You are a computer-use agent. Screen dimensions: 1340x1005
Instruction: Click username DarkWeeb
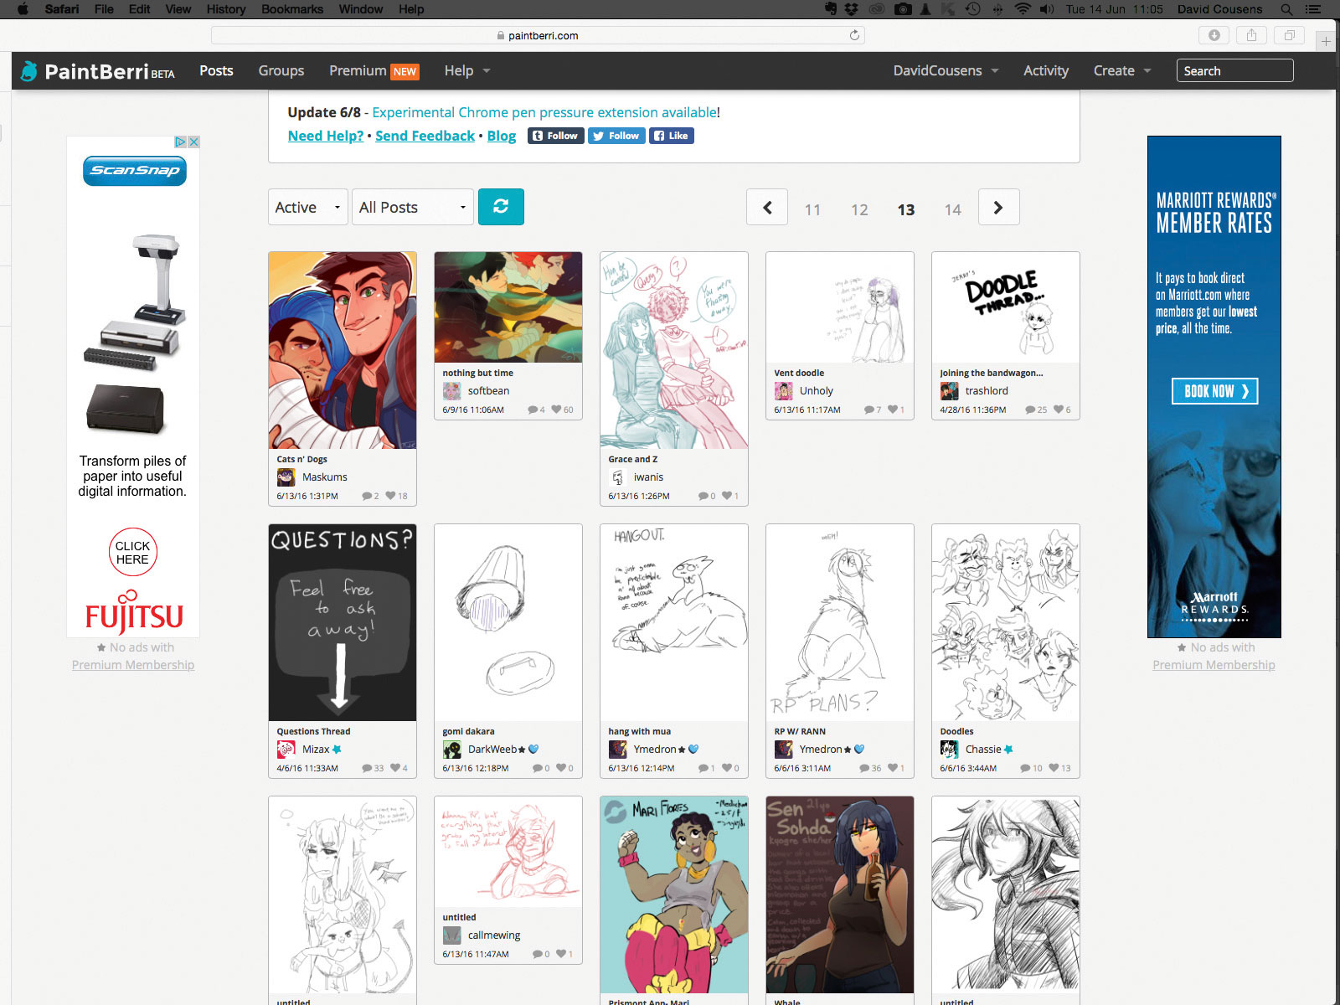pyautogui.click(x=492, y=750)
